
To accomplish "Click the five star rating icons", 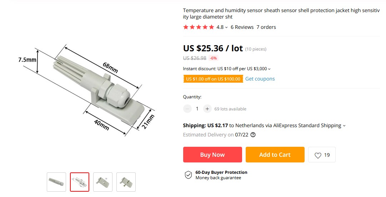I will tap(199, 27).
